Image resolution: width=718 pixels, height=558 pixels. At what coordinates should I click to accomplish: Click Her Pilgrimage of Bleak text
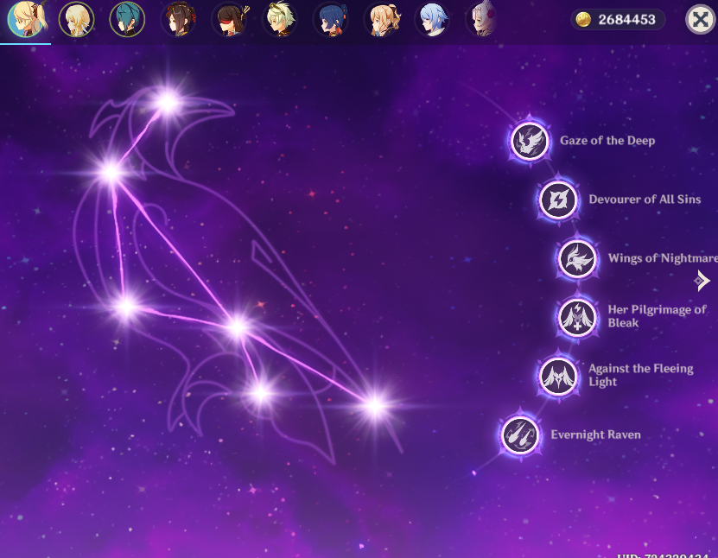[x=658, y=316]
